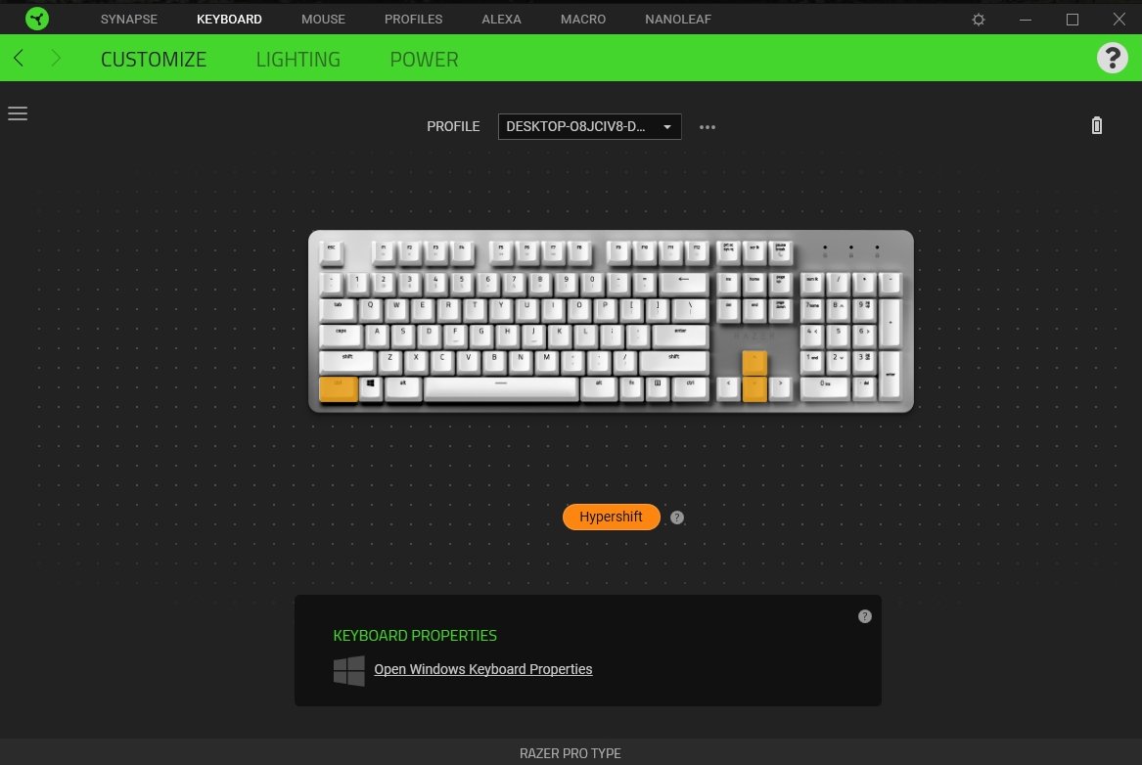This screenshot has width=1142, height=765.
Task: Go back with the left arrow
Action: coord(19,59)
